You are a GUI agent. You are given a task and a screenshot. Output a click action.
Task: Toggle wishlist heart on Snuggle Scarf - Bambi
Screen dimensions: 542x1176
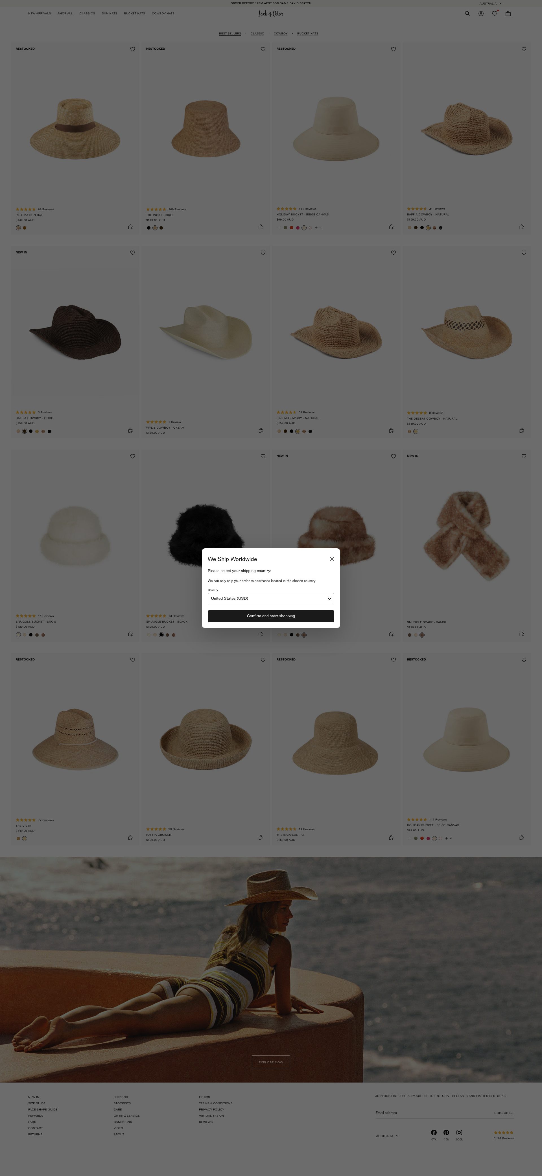(x=524, y=456)
